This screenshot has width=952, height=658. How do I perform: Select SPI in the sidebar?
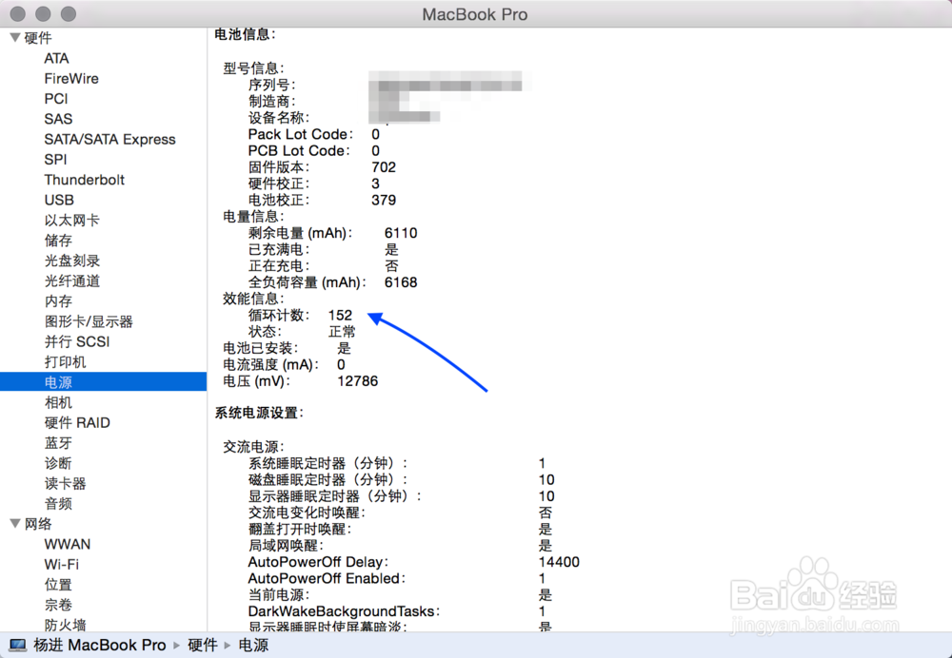(x=55, y=160)
